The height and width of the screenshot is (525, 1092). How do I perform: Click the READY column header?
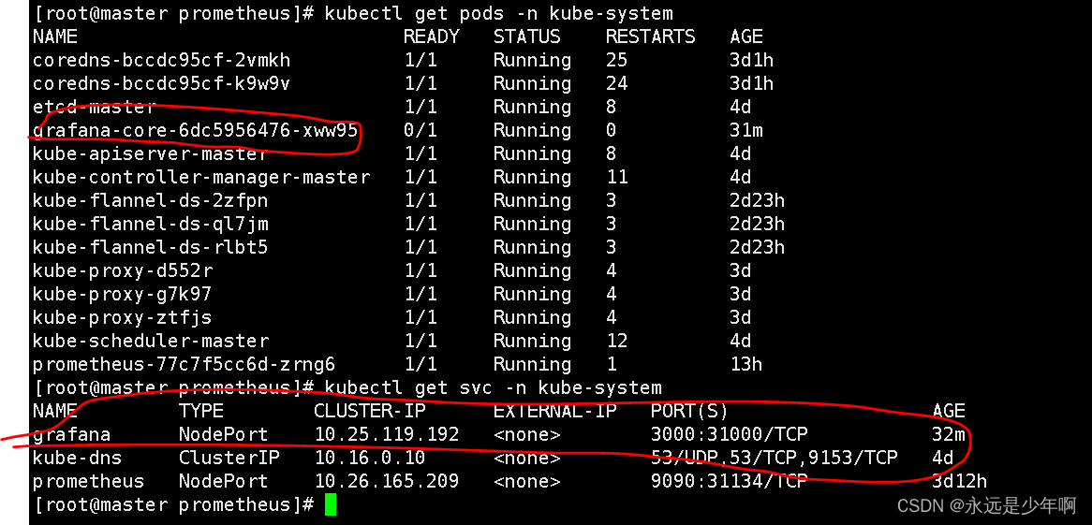pos(432,36)
